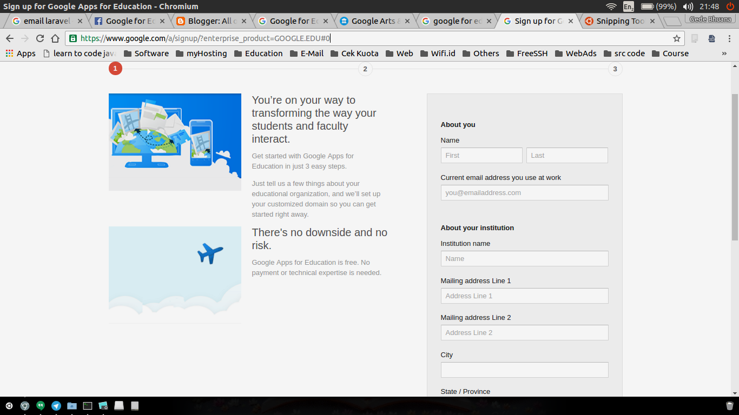Go back with the browser back arrow
Image resolution: width=739 pixels, height=415 pixels.
click(9, 38)
